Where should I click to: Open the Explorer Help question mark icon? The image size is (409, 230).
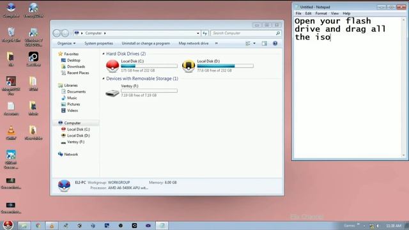[275, 43]
